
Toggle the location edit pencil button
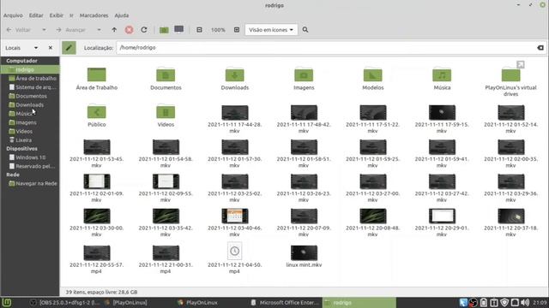69,48
